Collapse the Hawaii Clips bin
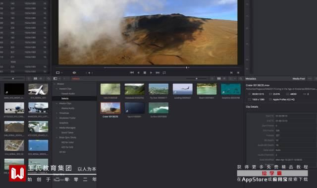317x188 pixels. coord(57,89)
